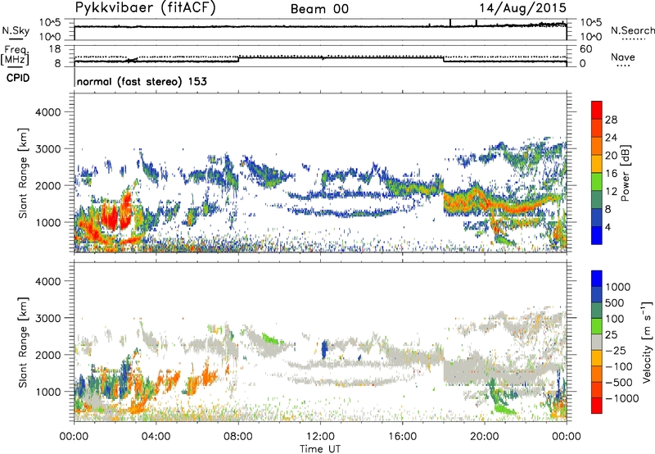The width and height of the screenshot is (655, 454).
Task: Click the CPID label
Action: click(18, 78)
